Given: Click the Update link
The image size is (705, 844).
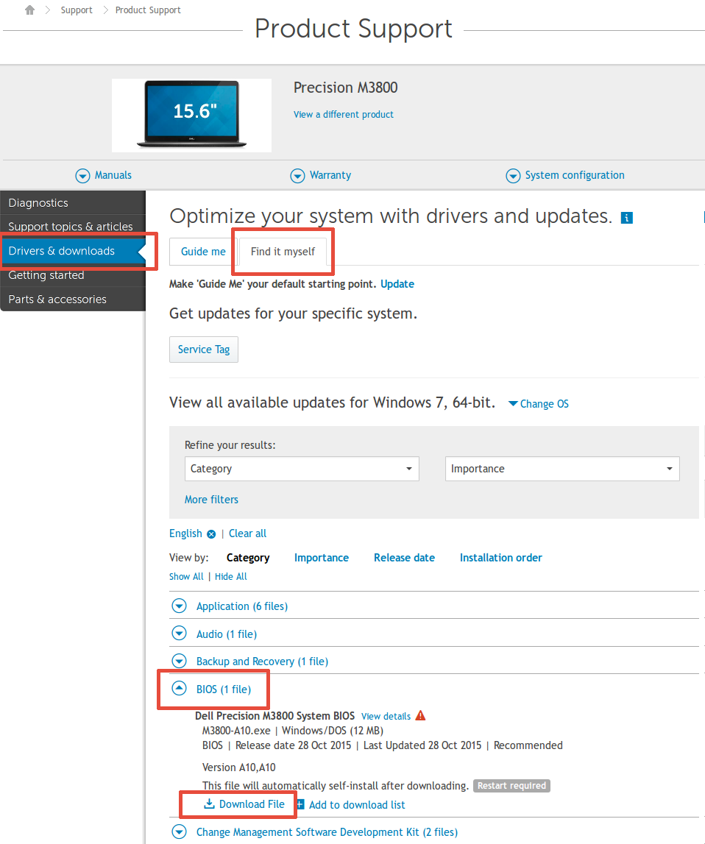Looking at the screenshot, I should [397, 284].
